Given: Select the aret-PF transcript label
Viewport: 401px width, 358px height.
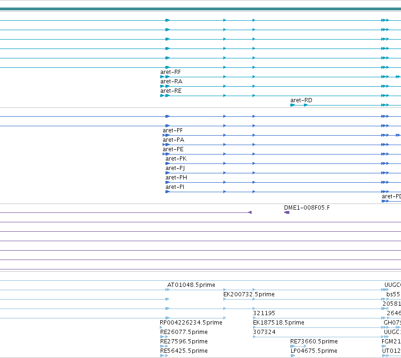Looking at the screenshot, I should (172, 130).
